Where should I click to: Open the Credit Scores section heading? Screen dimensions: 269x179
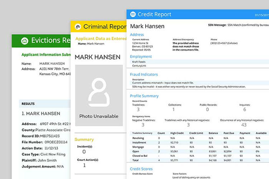(x=141, y=169)
